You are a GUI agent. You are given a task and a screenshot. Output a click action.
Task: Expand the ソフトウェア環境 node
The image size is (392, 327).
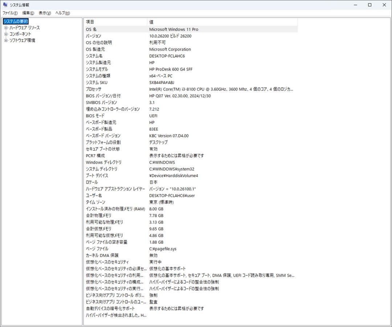6,40
